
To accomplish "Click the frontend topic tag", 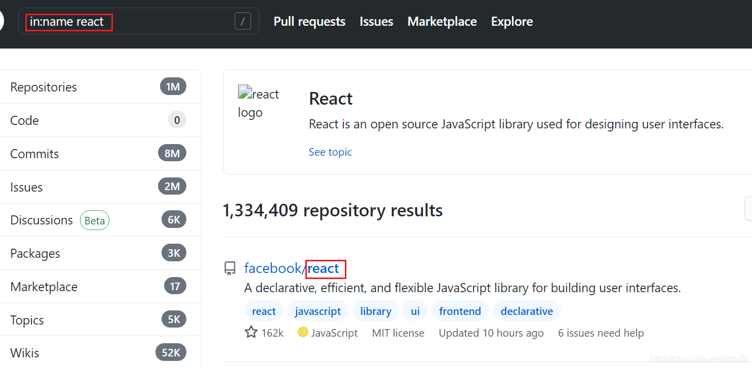I will [460, 311].
